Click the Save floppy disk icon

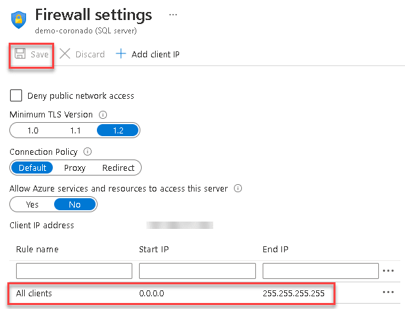(x=20, y=54)
